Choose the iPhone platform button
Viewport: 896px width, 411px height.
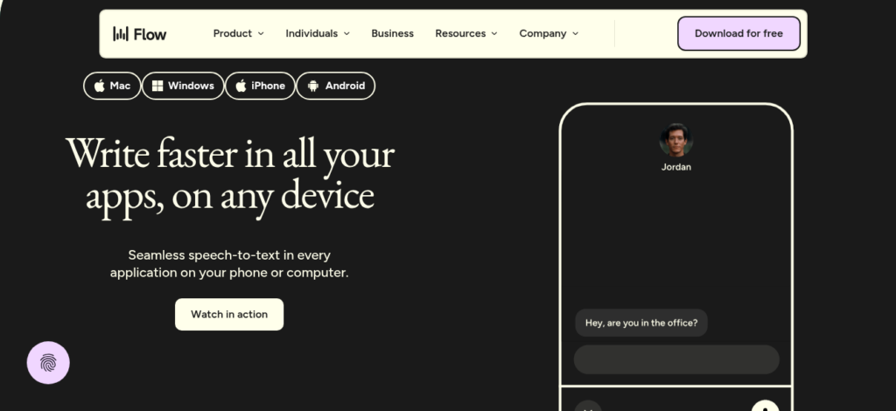point(260,86)
